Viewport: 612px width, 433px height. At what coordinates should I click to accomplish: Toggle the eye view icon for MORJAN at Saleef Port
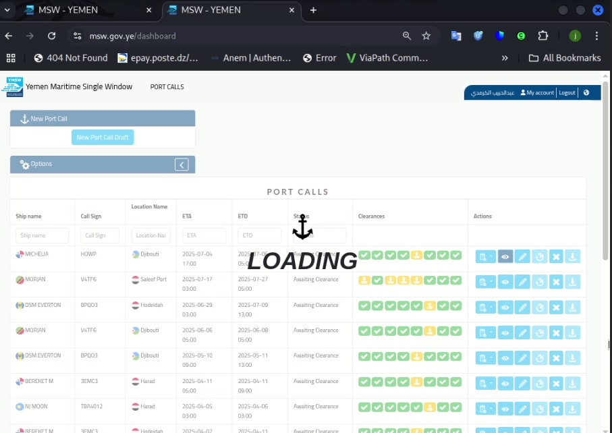tap(505, 282)
